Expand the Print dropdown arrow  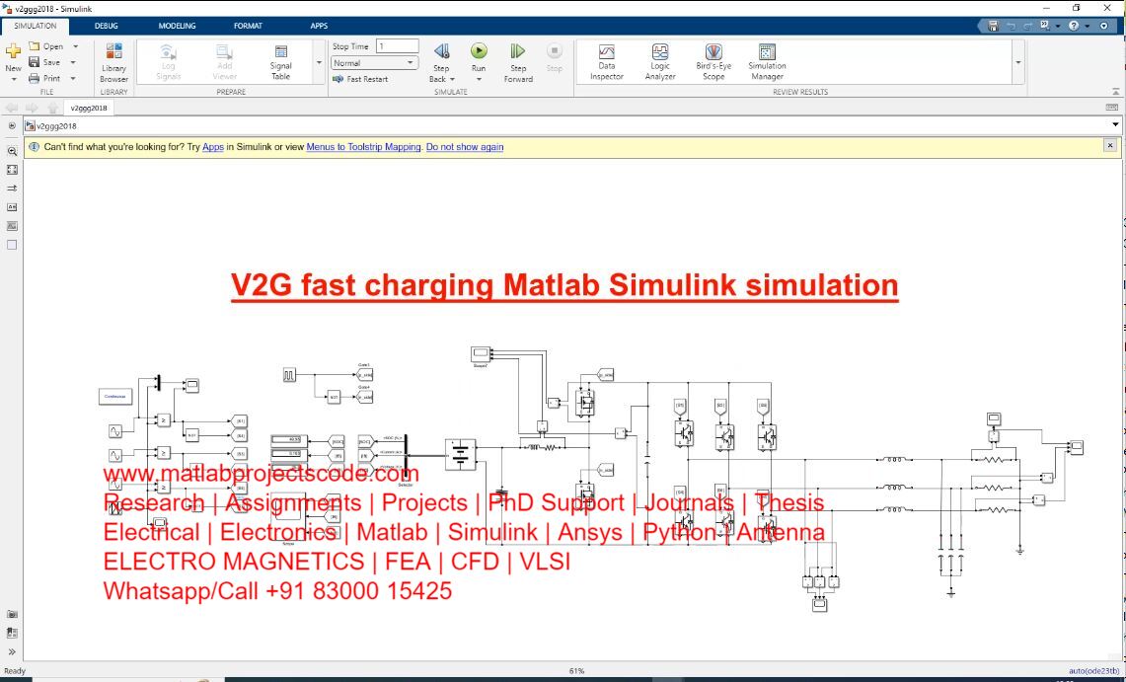(72, 78)
